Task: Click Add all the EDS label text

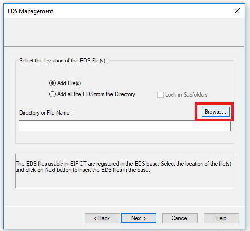Action: pos(96,94)
